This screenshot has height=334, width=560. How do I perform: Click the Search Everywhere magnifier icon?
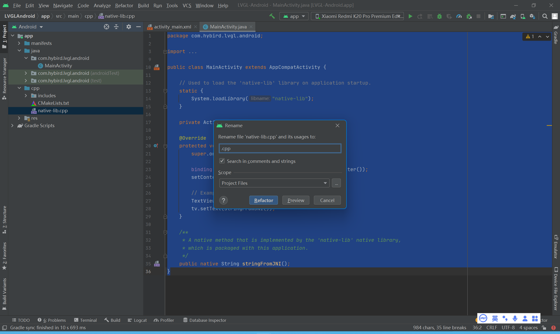coord(545,16)
